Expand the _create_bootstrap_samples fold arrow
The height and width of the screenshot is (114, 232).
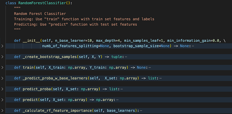point(2,57)
